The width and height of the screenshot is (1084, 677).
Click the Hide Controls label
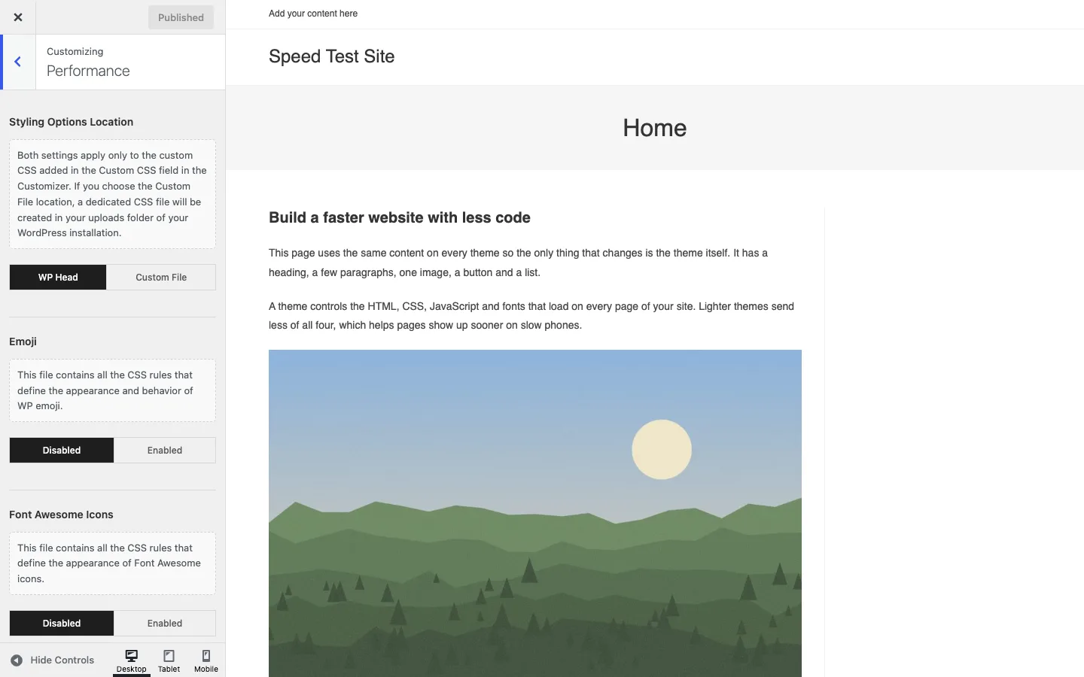(x=62, y=660)
